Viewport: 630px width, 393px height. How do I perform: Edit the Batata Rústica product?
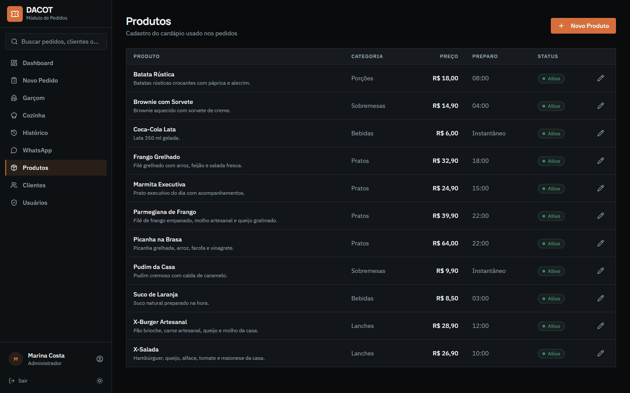click(601, 78)
